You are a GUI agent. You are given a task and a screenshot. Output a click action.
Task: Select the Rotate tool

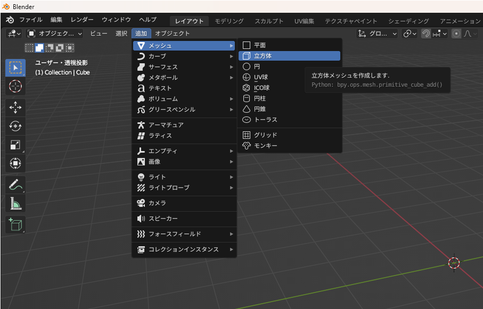tap(15, 126)
